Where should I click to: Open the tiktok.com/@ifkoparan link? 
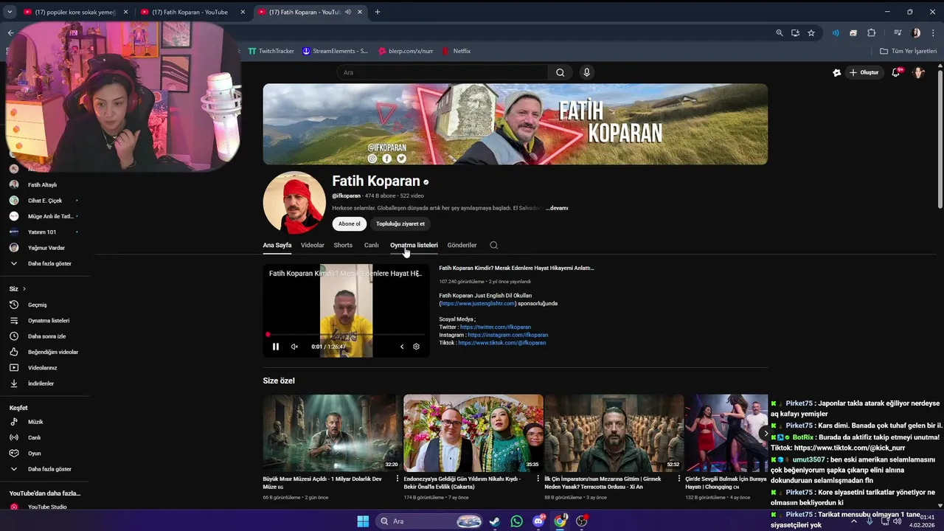(502, 343)
